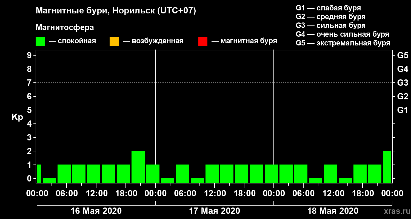Click the Kp 2 bar on 16 May evening
411x219 pixels.
coord(138,167)
